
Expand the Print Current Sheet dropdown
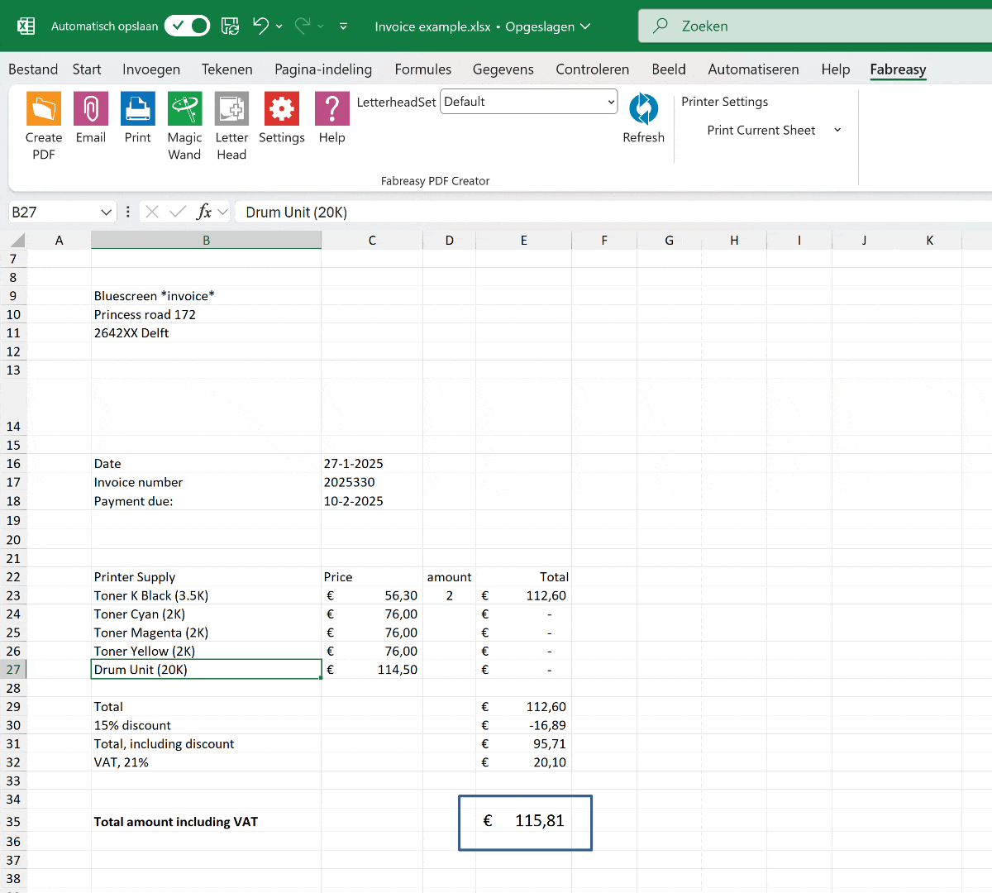(837, 131)
